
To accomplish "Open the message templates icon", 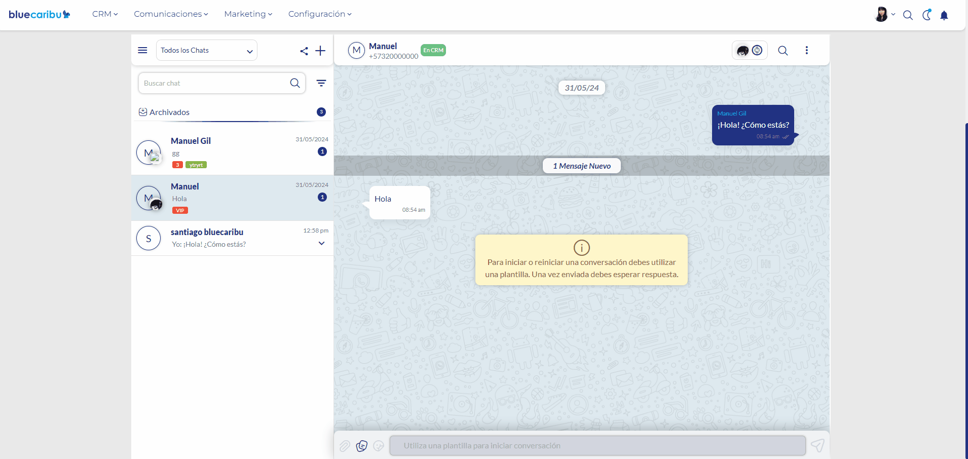I will click(362, 446).
